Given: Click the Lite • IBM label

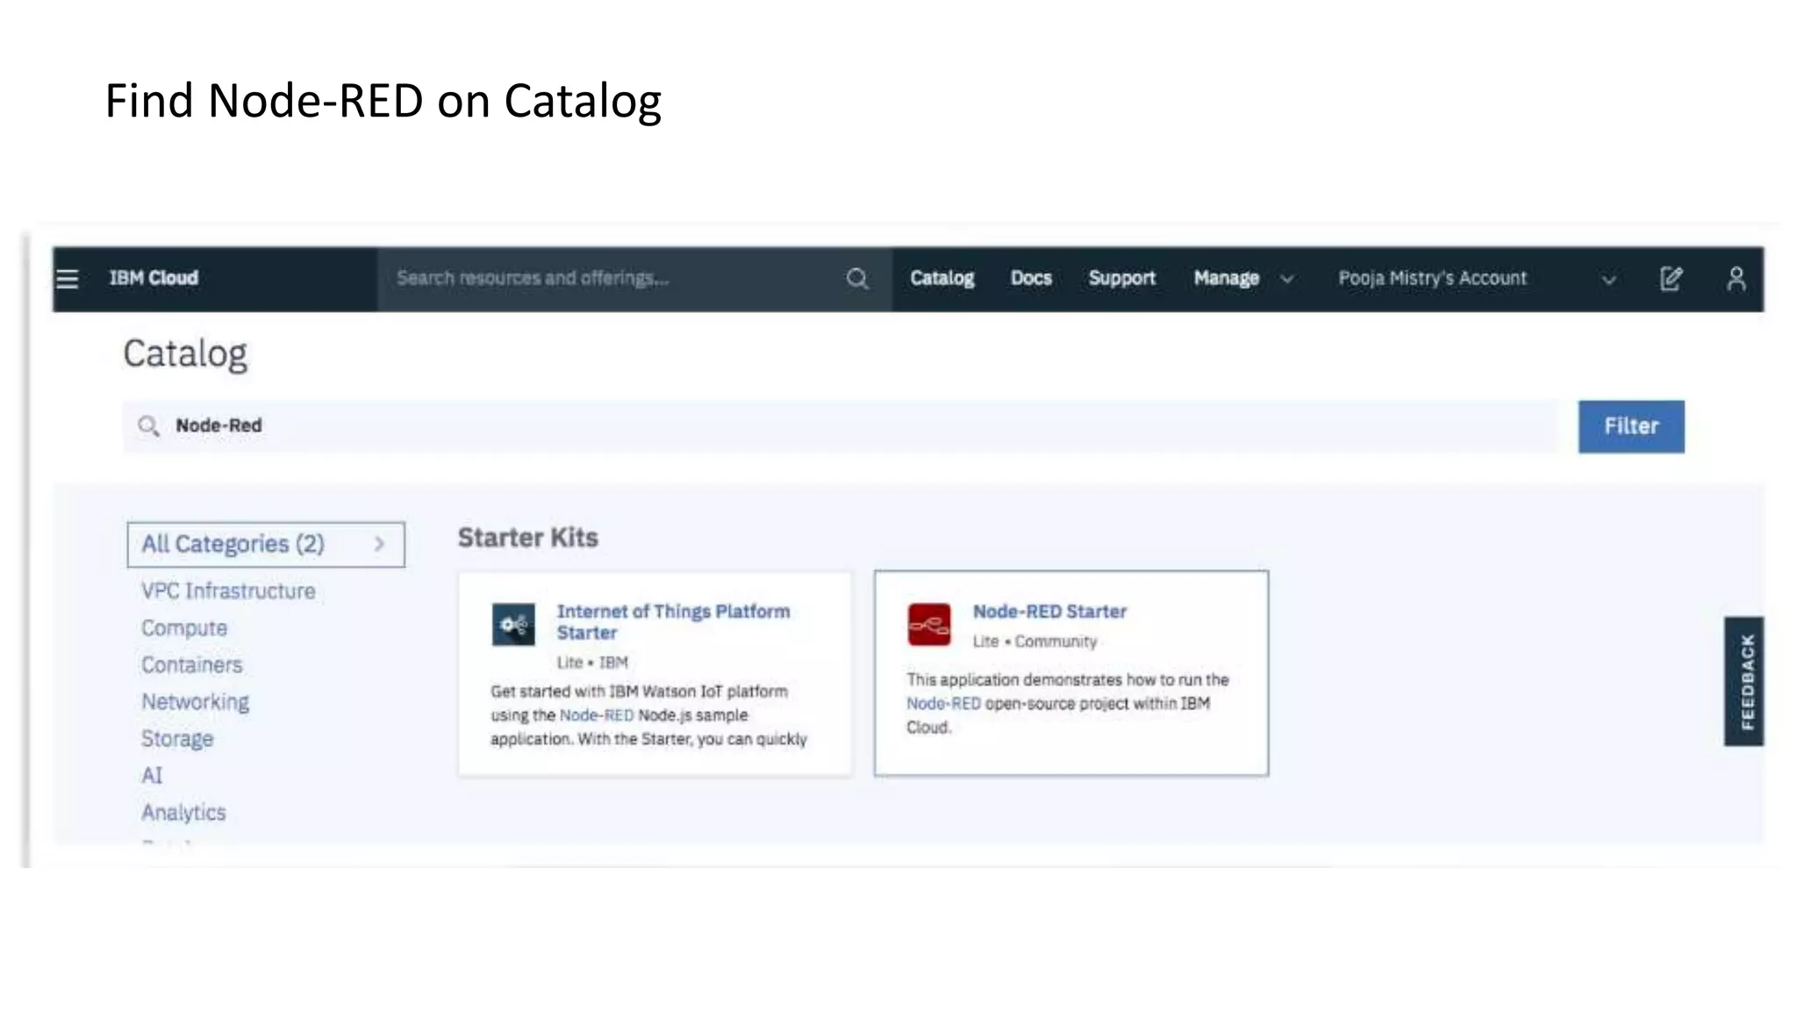Looking at the screenshot, I should click(x=592, y=662).
